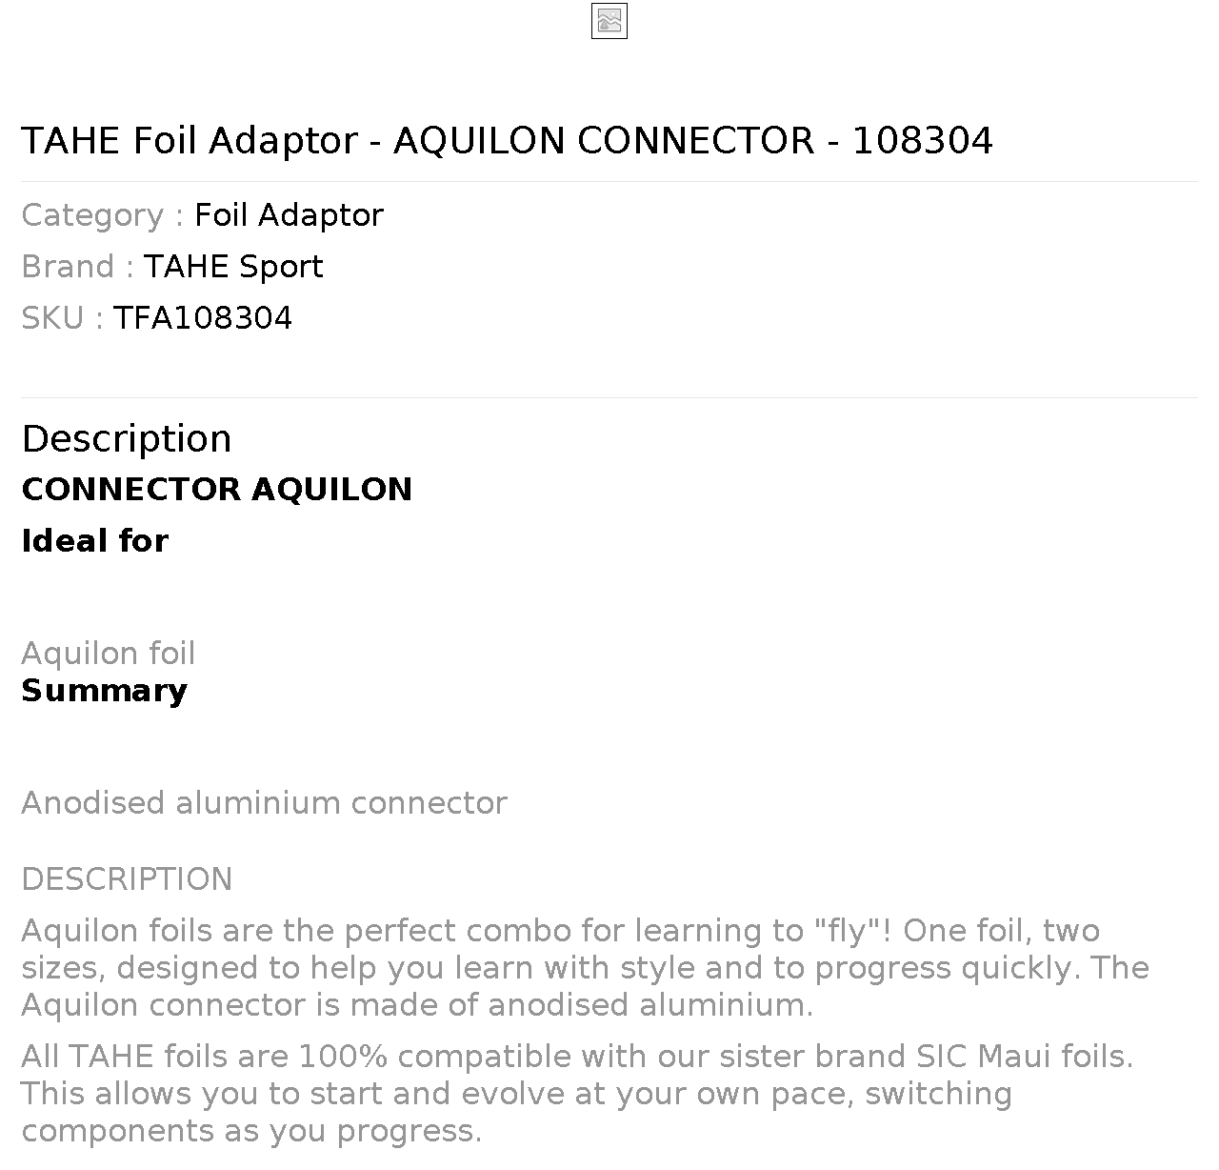
Task: Click the Ideal for subheading
Action: (95, 541)
